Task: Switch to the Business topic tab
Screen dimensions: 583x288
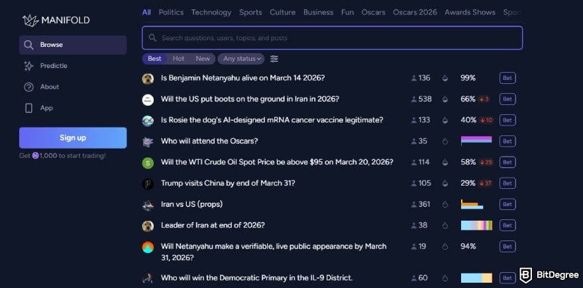Action: [x=318, y=13]
